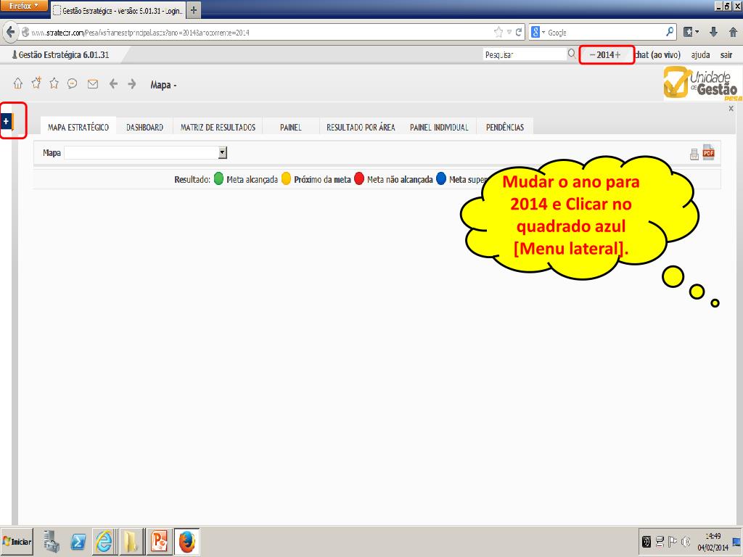Click sair to log out
This screenshot has width=743, height=557.
pyautogui.click(x=726, y=55)
